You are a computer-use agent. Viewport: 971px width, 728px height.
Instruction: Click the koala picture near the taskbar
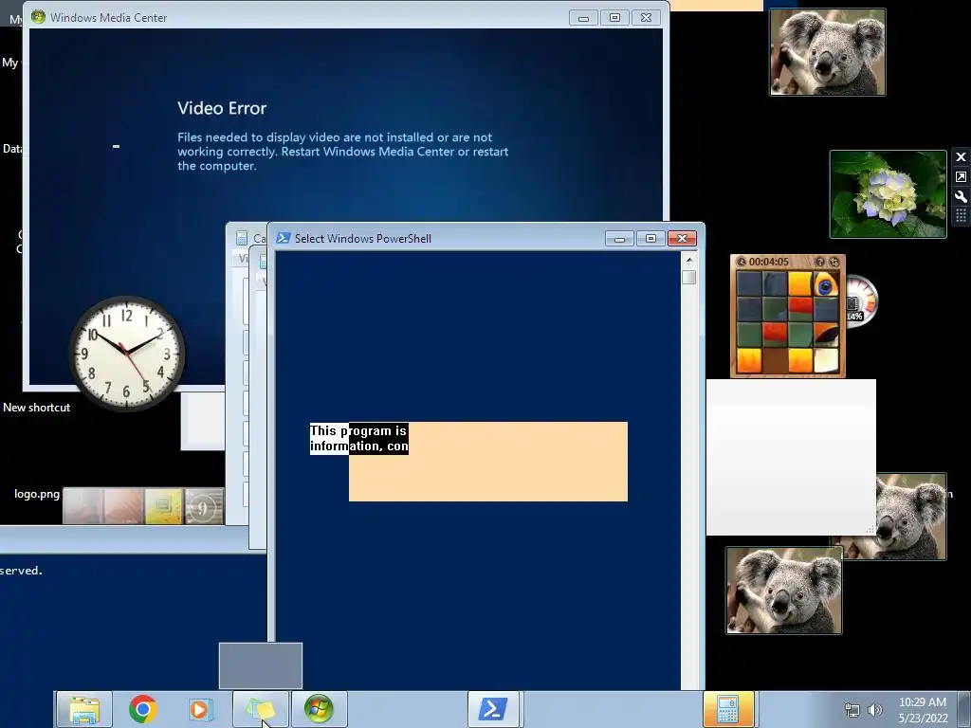pos(784,591)
